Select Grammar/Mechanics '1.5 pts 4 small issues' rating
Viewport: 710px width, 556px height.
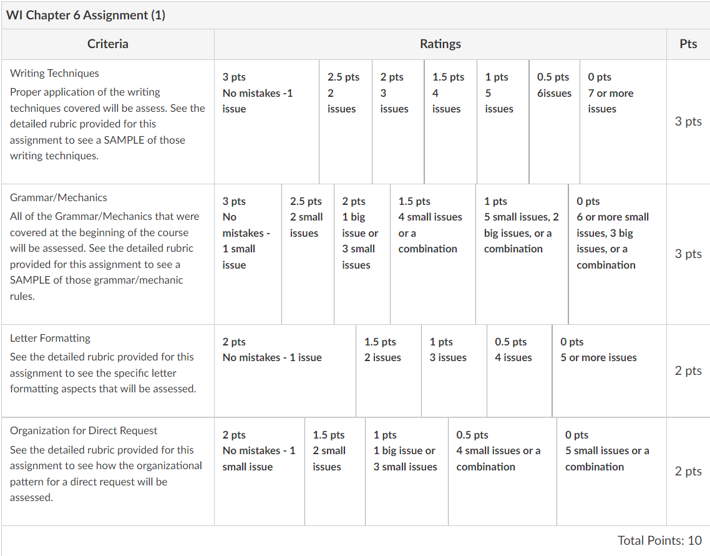433,254
